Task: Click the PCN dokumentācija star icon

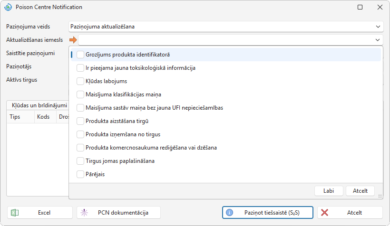Action: point(84,213)
